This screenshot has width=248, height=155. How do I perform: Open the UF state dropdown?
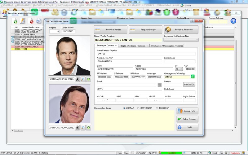tap(179, 69)
